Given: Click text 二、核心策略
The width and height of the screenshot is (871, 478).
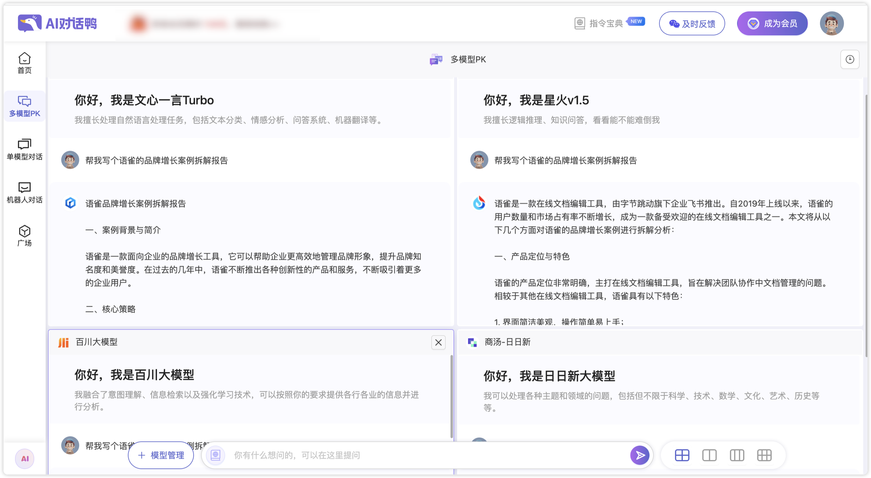Looking at the screenshot, I should [110, 309].
